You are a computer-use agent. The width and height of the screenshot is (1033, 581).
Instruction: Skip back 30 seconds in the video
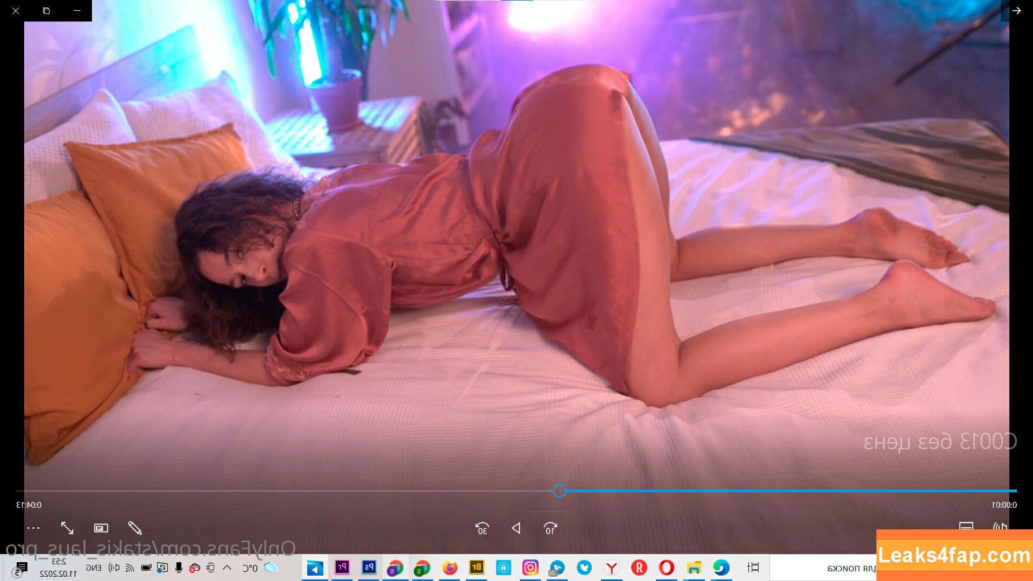tap(482, 529)
